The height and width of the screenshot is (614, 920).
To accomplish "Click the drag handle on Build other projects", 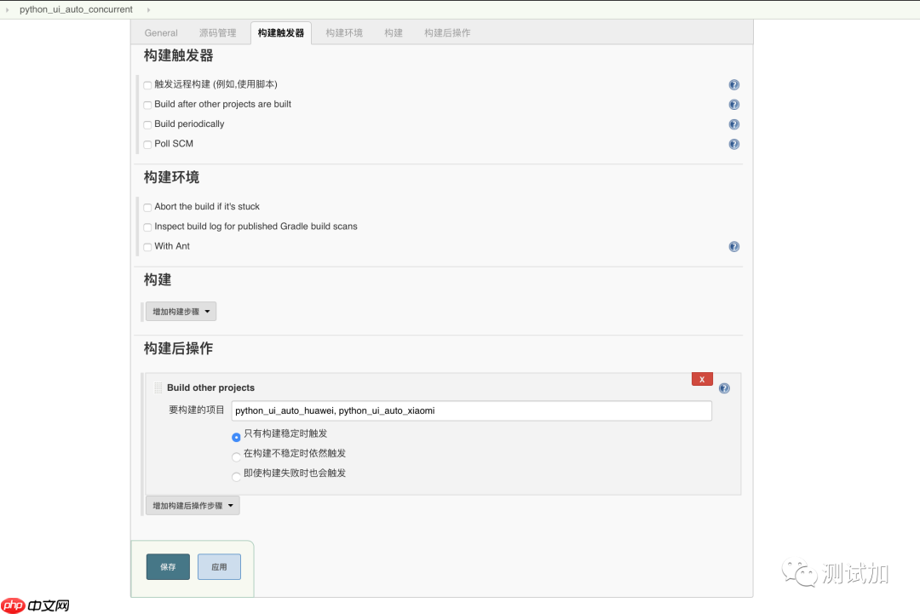I will tap(158, 387).
